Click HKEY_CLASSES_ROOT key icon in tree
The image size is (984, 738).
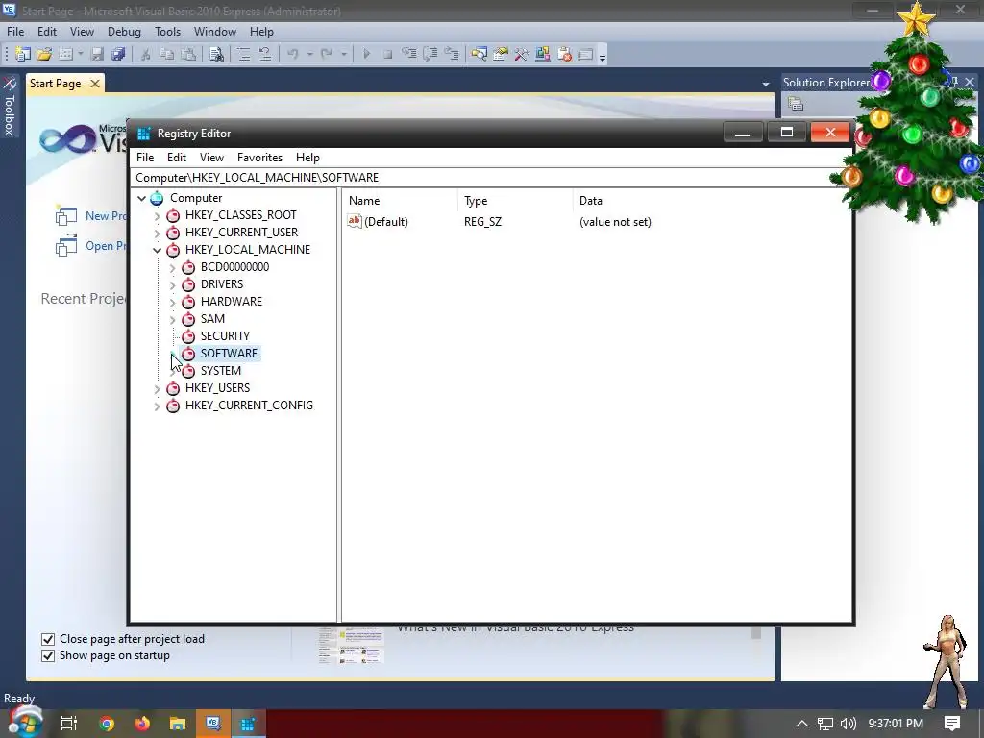pos(173,216)
